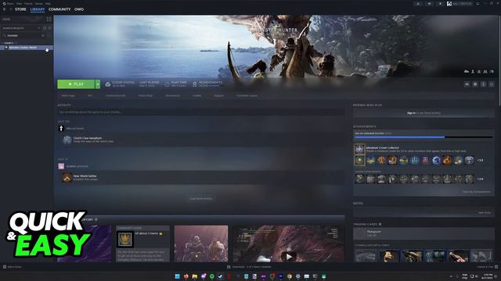501x281 pixels.
Task: Play the community video thumbnail
Action: (289, 244)
